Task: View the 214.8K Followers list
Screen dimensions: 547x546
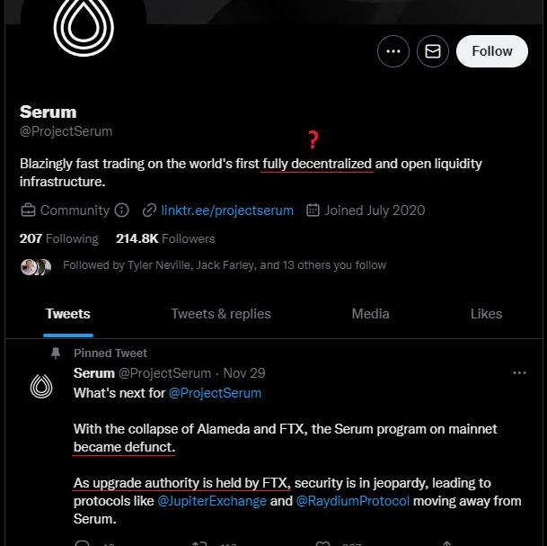Action: coord(165,238)
